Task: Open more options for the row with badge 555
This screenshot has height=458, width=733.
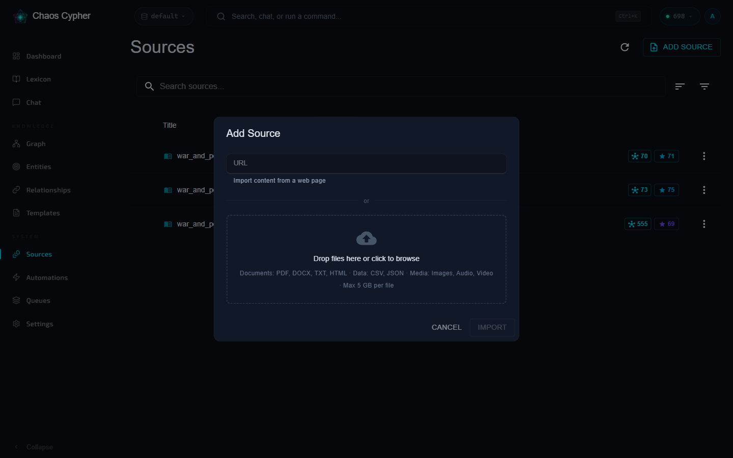Action: (x=704, y=224)
